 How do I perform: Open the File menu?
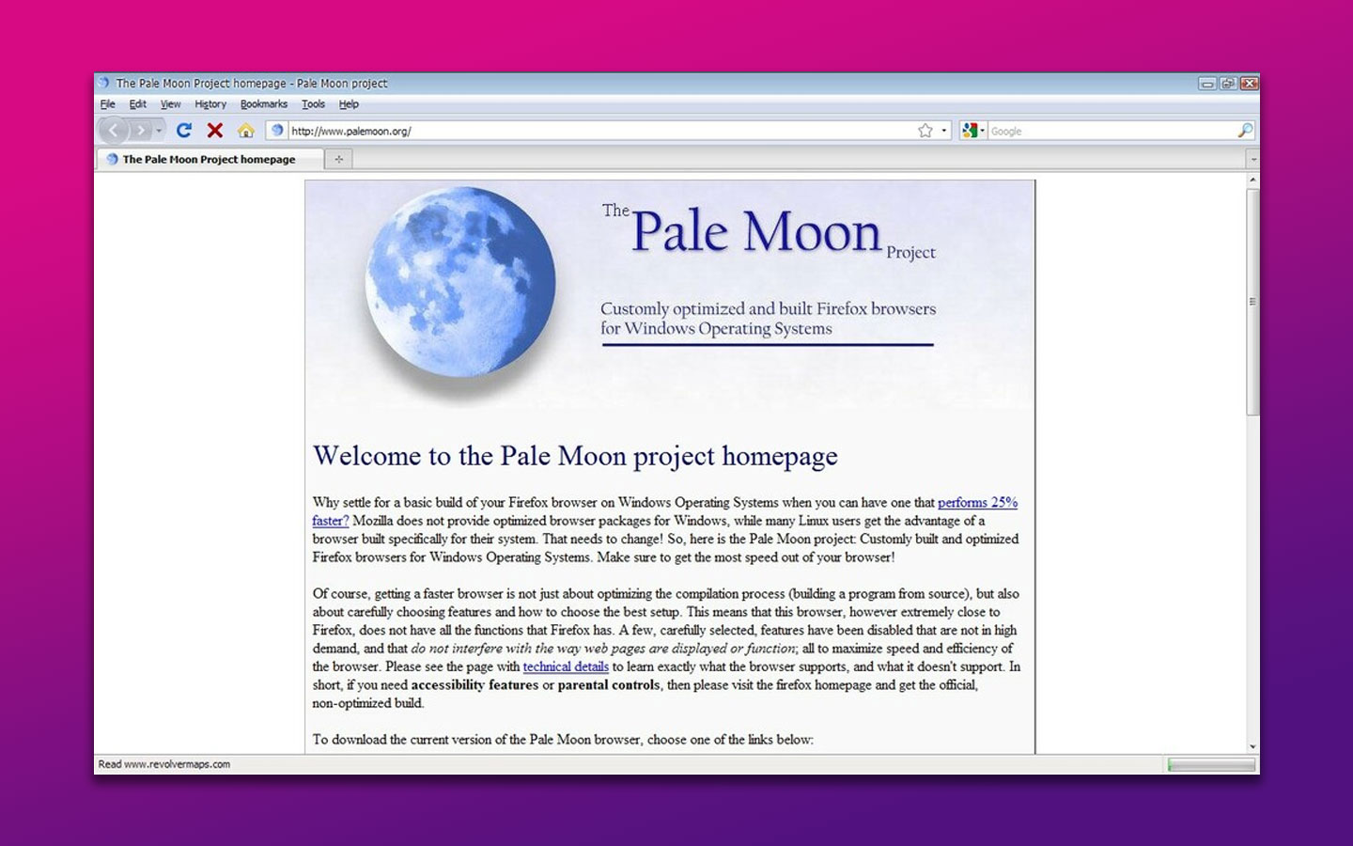(x=108, y=104)
